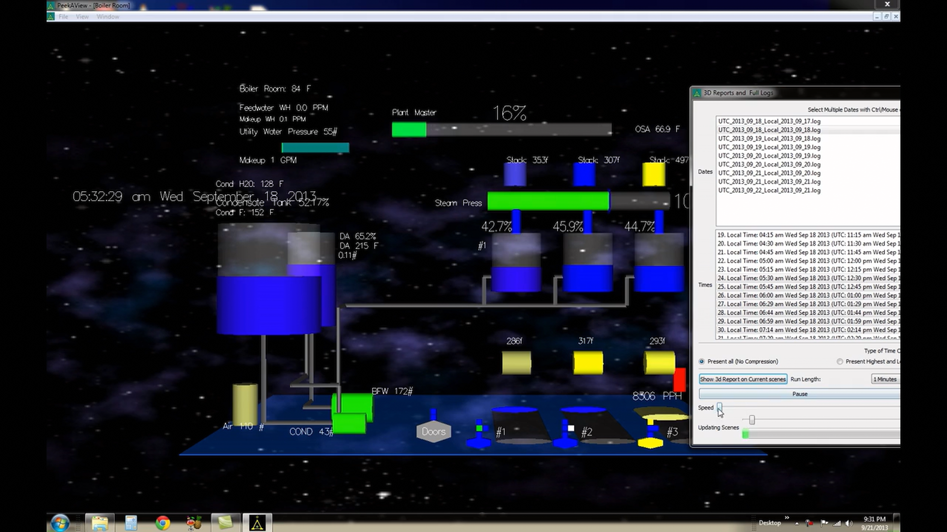Show hidden system tray icons

pyautogui.click(x=797, y=523)
